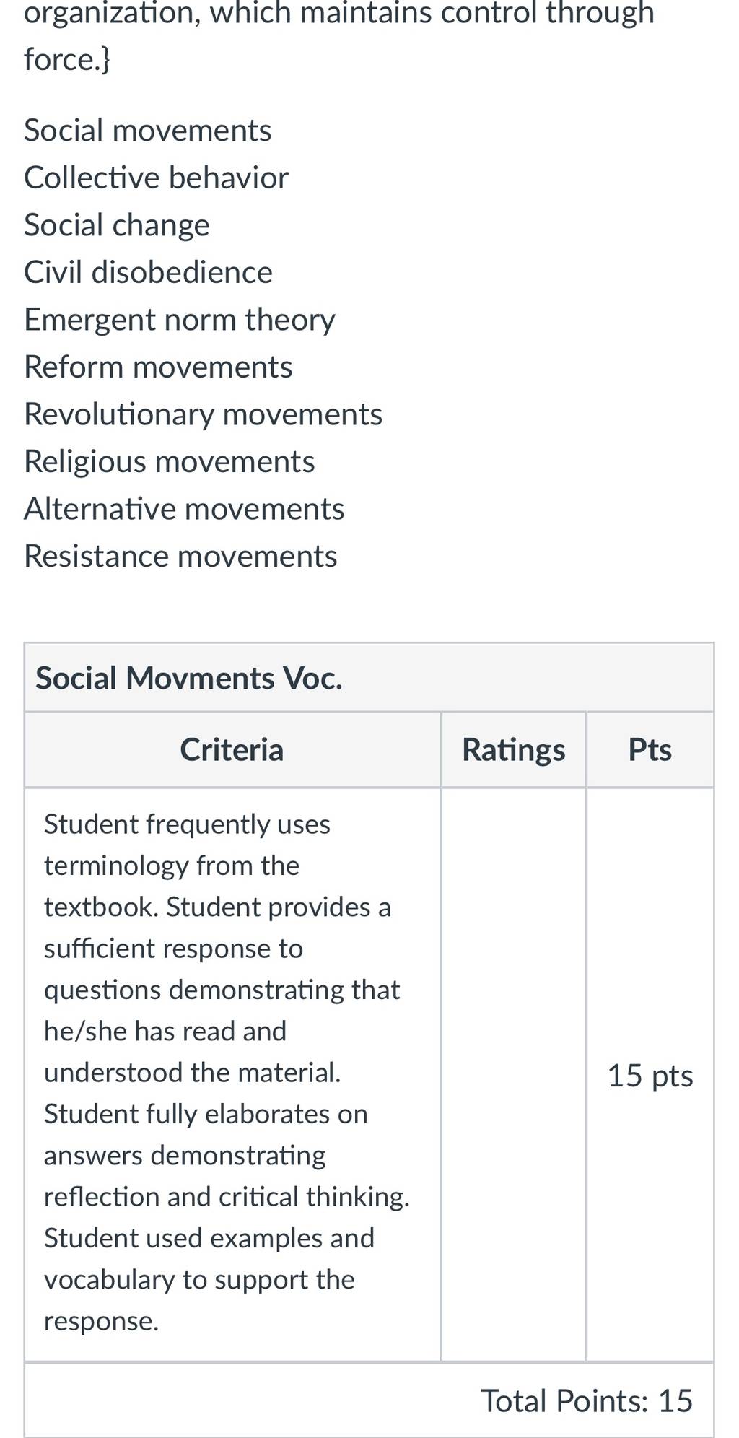Click the Ratings column header
This screenshot has height=1438, width=739.
(x=514, y=749)
